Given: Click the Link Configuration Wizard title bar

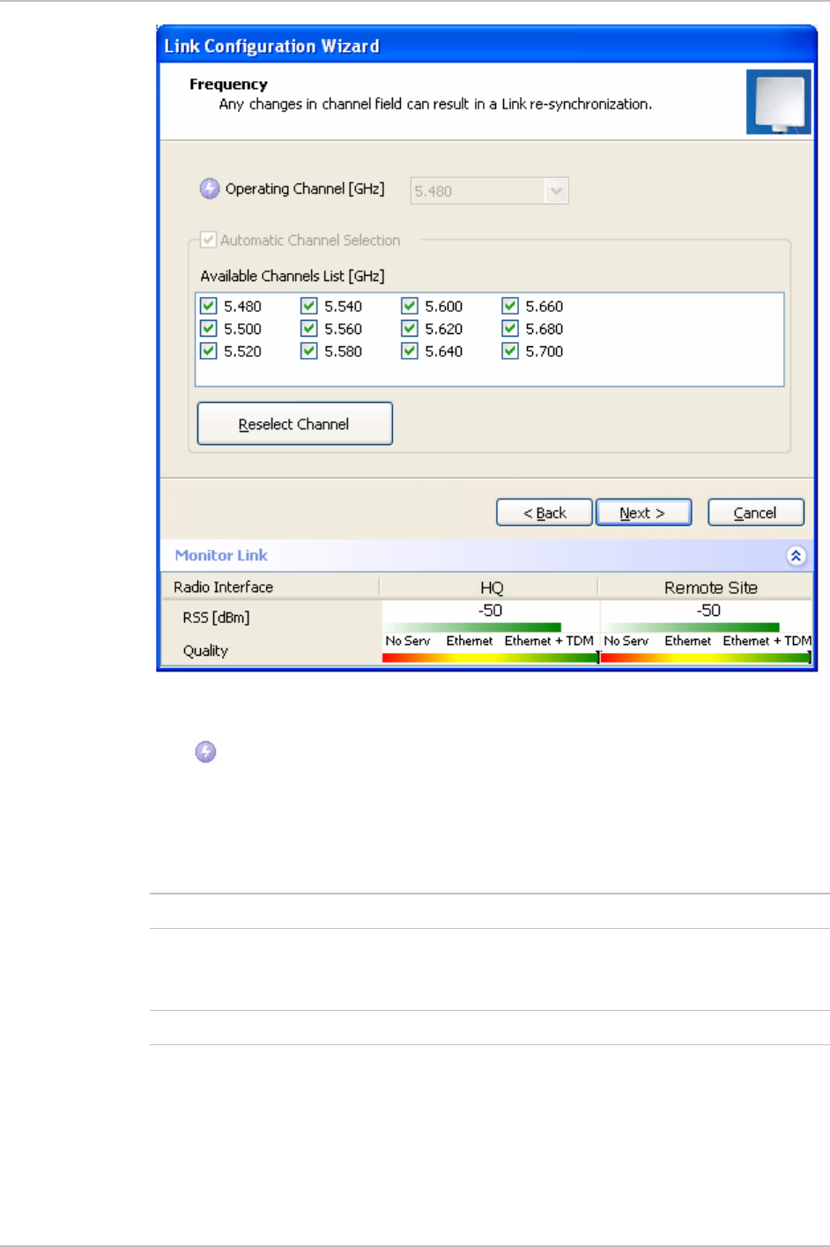Looking at the screenshot, I should pos(487,46).
